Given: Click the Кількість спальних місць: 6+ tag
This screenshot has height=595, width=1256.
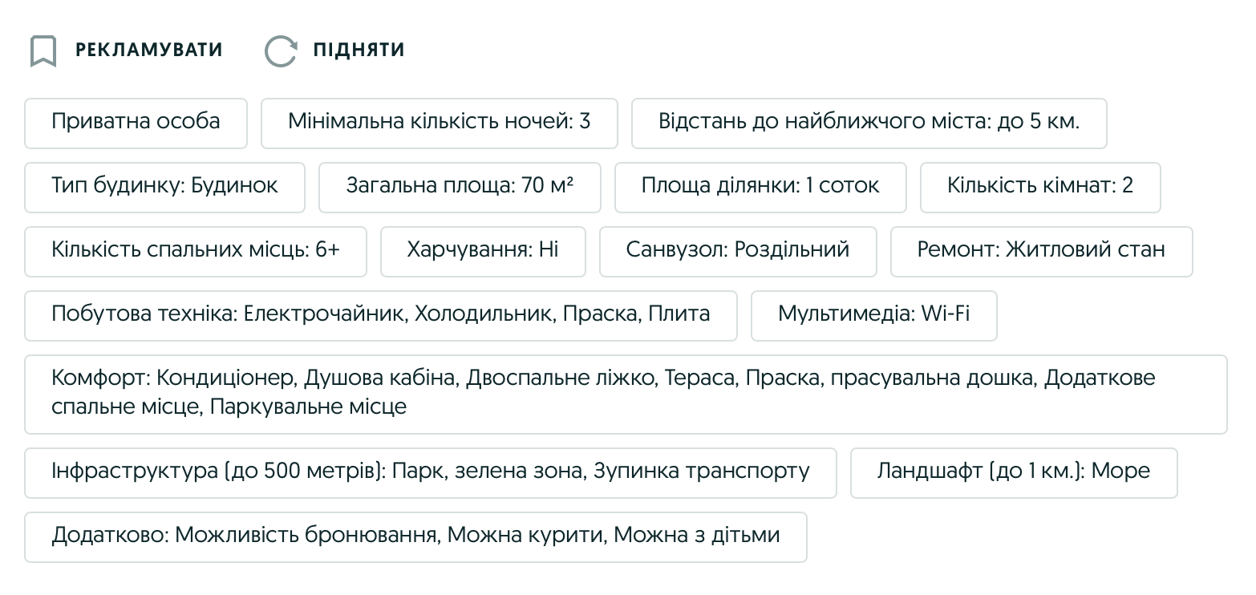Looking at the screenshot, I should (195, 251).
